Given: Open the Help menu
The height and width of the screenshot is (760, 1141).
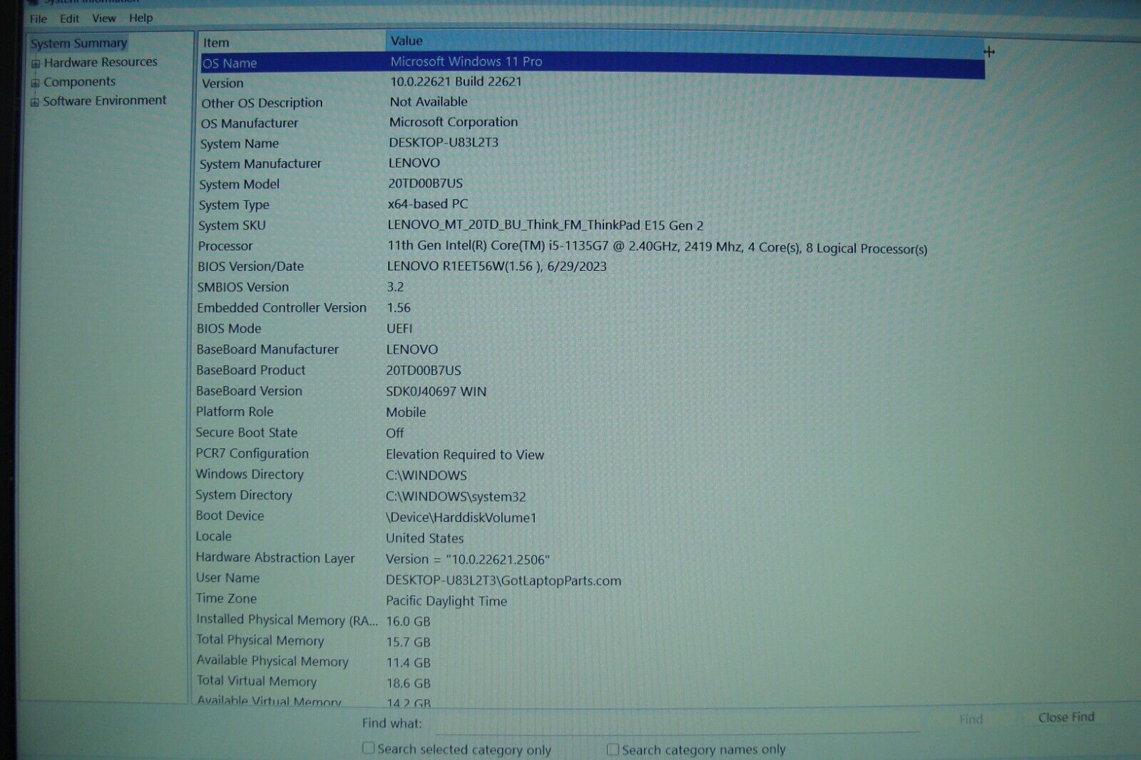Looking at the screenshot, I should 140,18.
